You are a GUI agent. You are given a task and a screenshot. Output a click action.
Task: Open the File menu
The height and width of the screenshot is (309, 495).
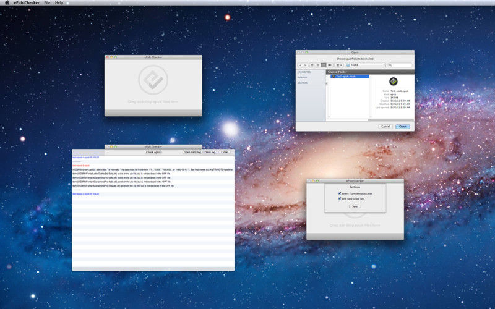tap(47, 2)
